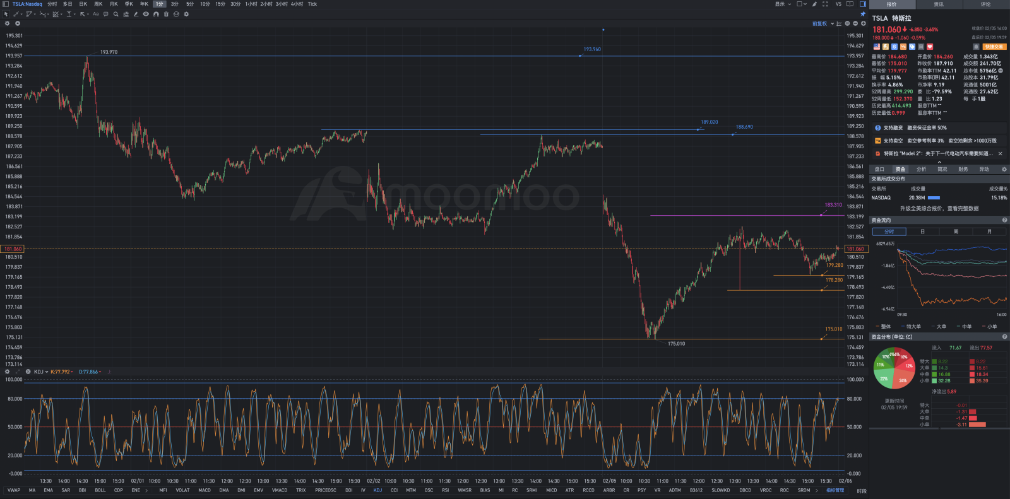This screenshot has width=1010, height=499.
Task: Open the brush draw icon in top bar
Action: (814, 4)
